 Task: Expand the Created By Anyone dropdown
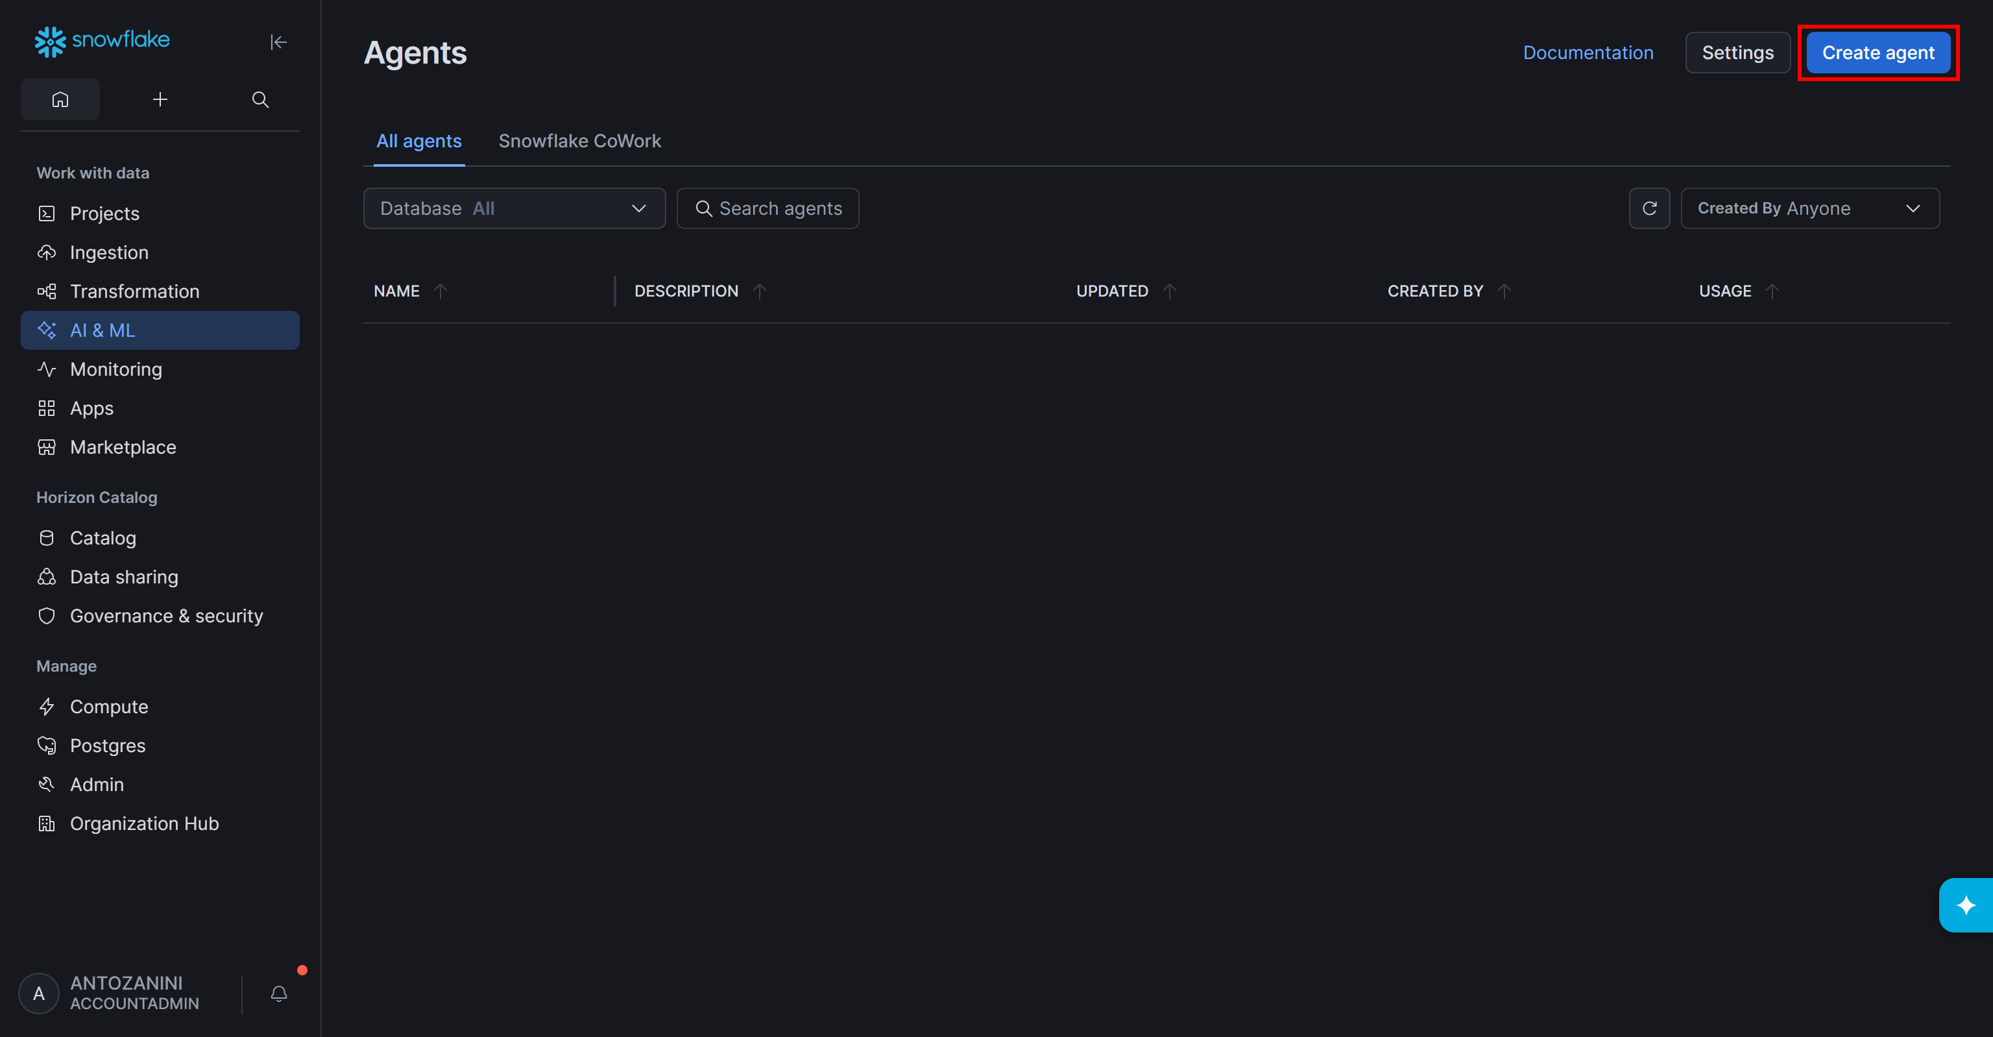coord(1809,208)
